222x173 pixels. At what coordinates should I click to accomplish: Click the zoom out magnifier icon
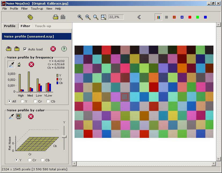tap(88, 17)
